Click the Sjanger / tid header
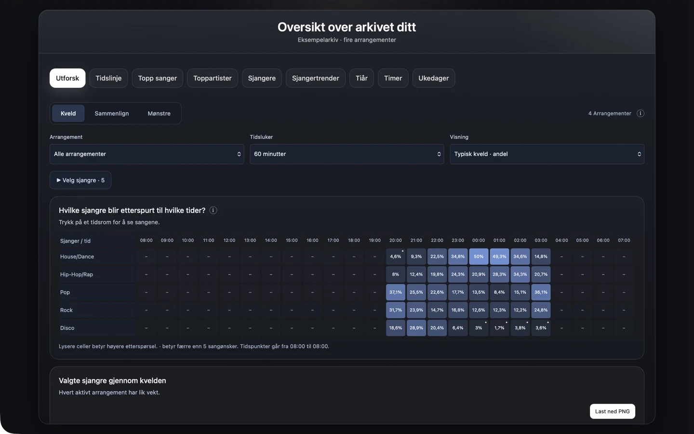 [75, 241]
